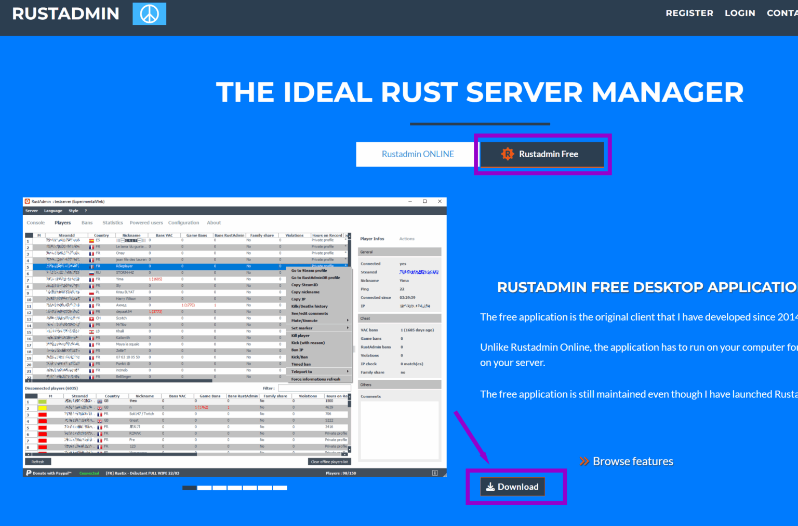Click the info icon in the app status bar
This screenshot has height=526, width=798.
pos(434,473)
